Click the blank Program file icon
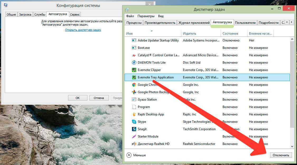This screenshot has width=297, height=165. click(x=134, y=107)
